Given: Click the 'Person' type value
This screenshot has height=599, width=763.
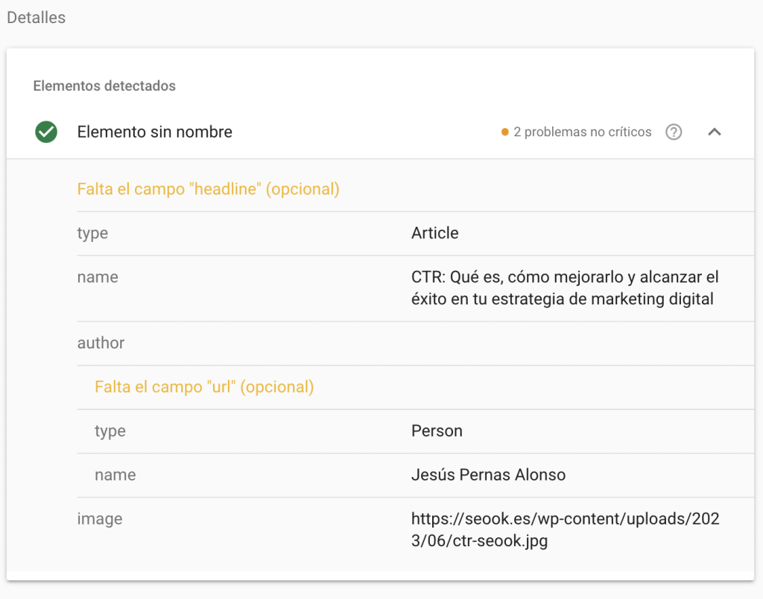Looking at the screenshot, I should (x=437, y=432).
